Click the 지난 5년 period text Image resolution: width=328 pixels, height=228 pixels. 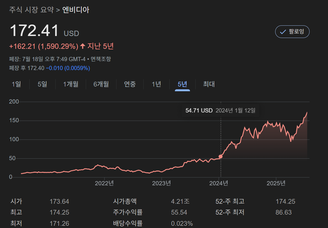(100, 46)
